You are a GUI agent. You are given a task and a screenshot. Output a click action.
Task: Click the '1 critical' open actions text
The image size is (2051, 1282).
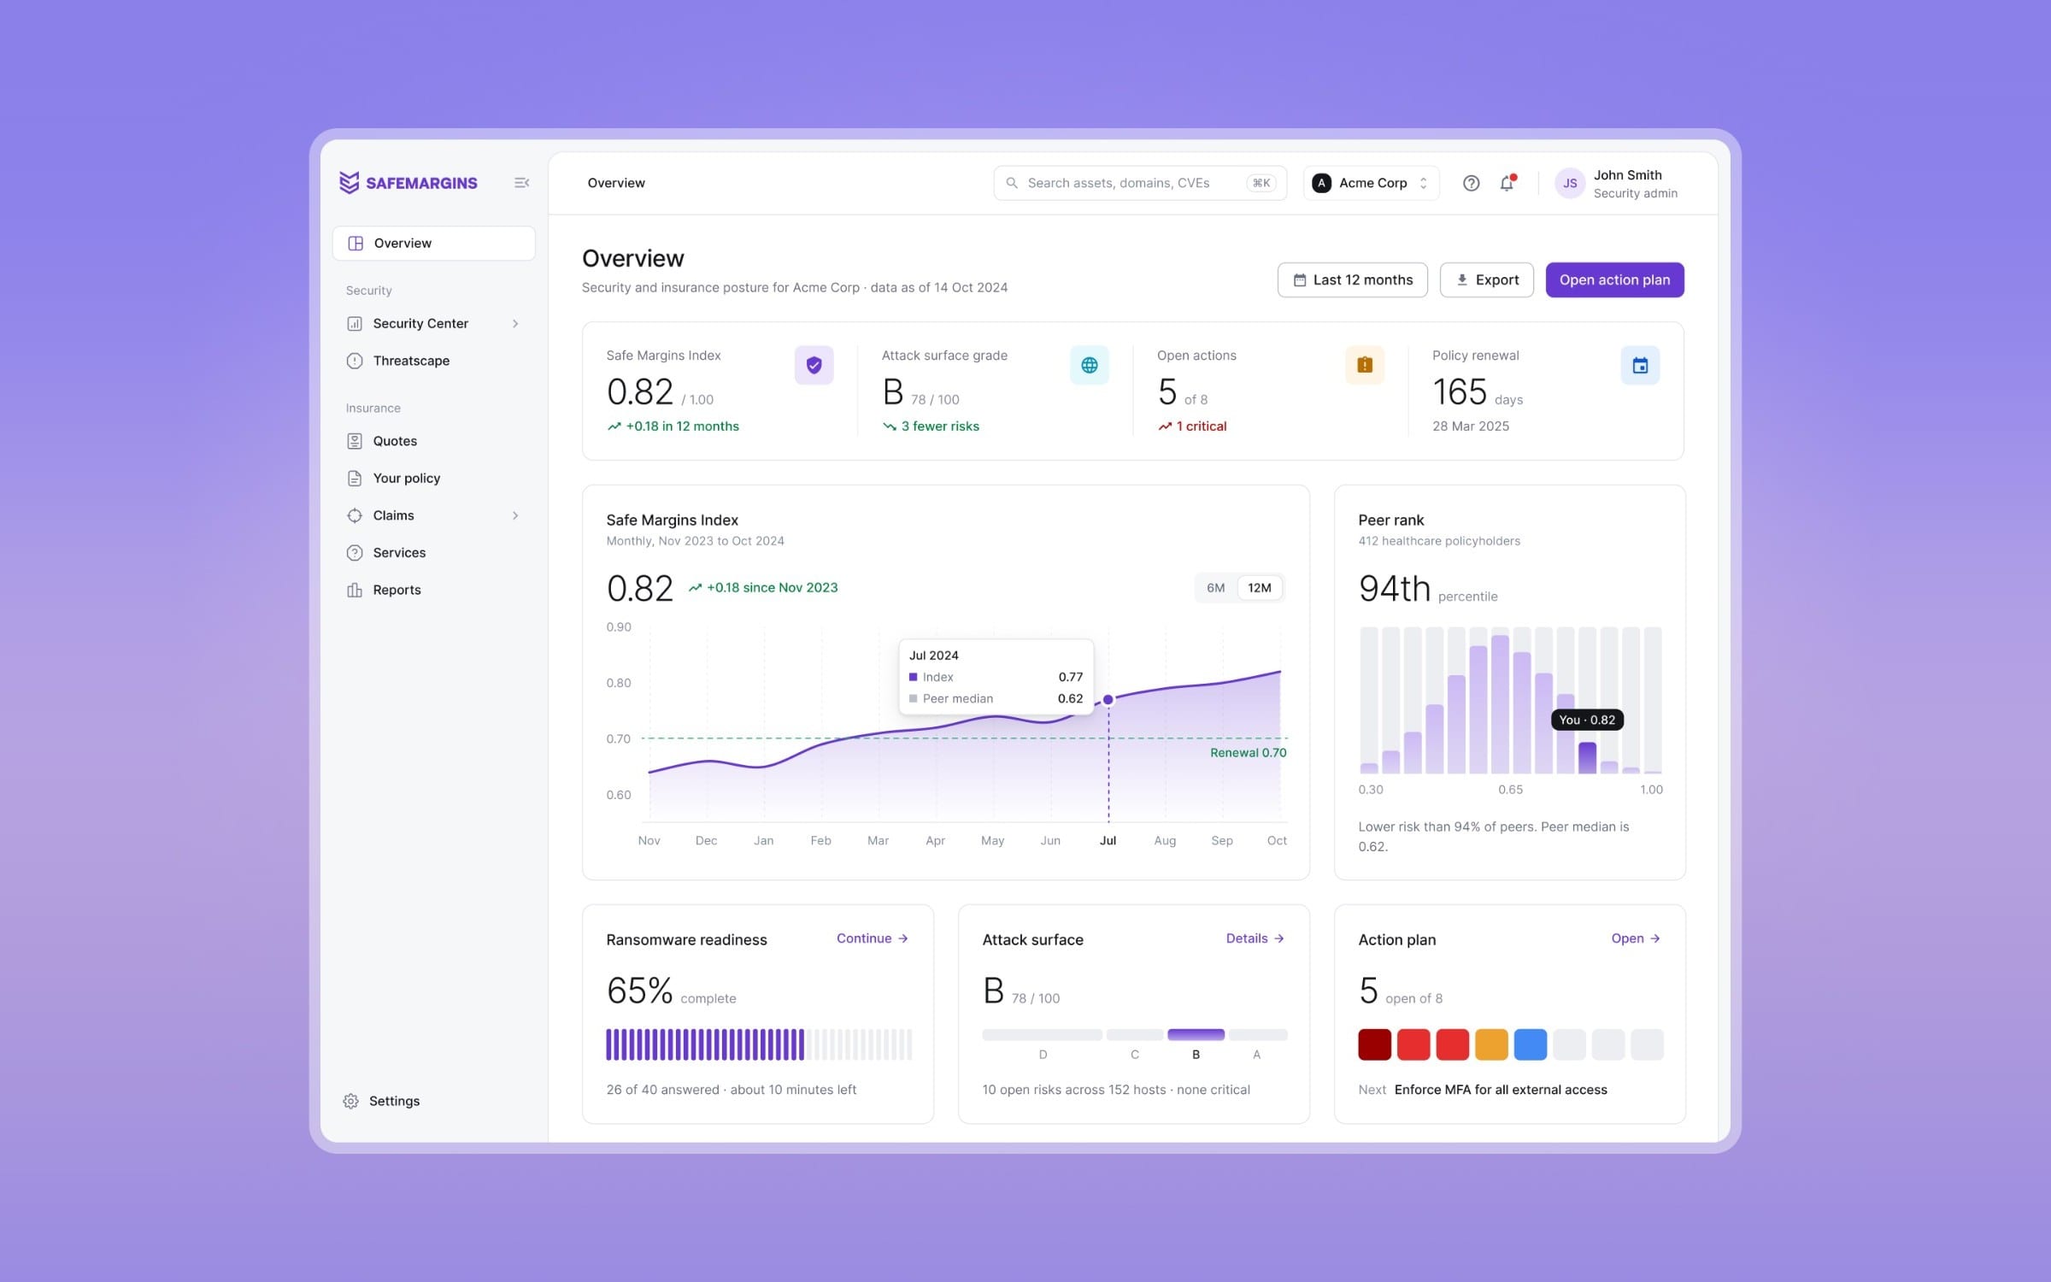1201,426
